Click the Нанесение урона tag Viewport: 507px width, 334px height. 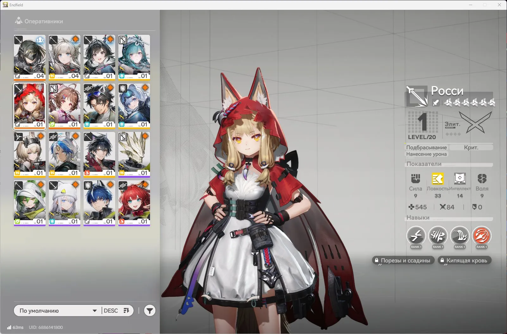(x=427, y=154)
